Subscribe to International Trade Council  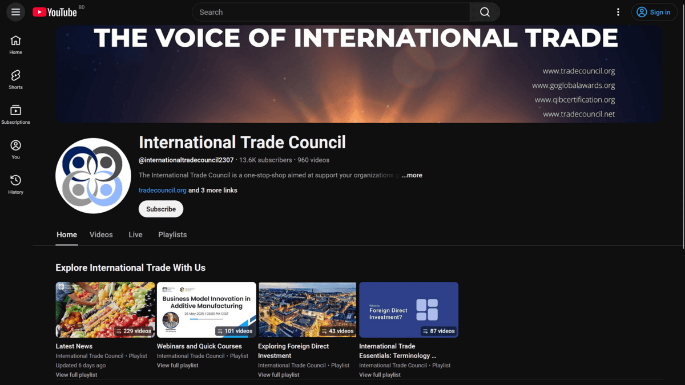[x=161, y=209]
